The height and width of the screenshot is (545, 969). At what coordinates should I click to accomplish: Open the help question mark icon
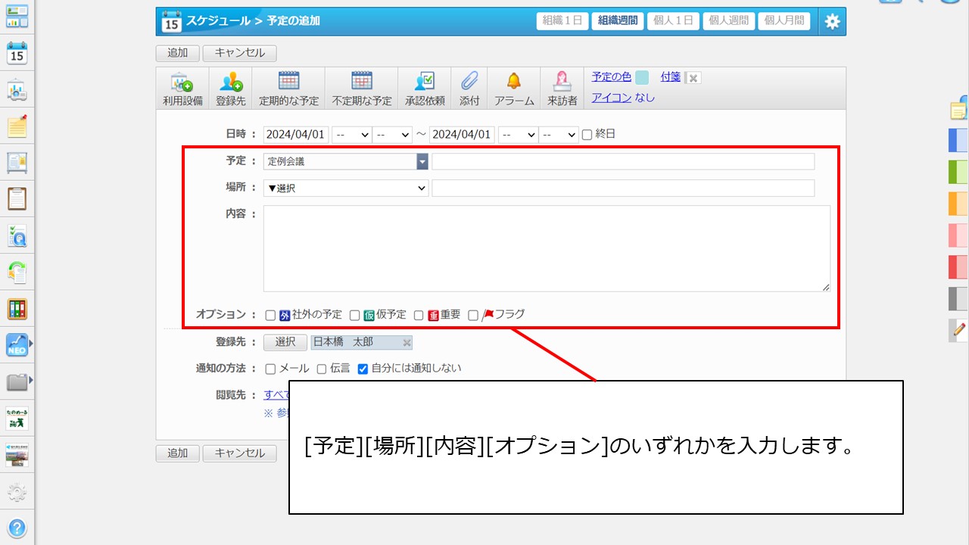[x=17, y=528]
